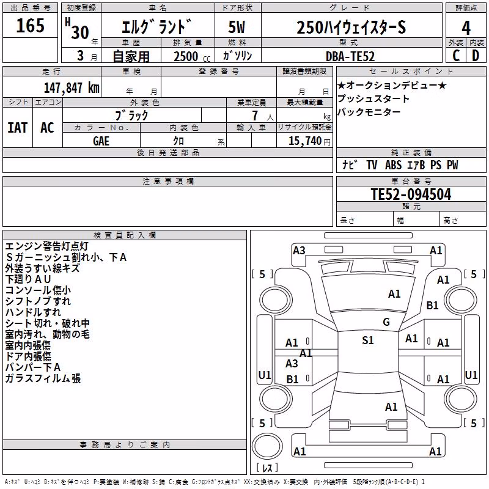Viewport: 489px width, 489px height.
Task: Select equipment item ナビ
Action: (349, 164)
